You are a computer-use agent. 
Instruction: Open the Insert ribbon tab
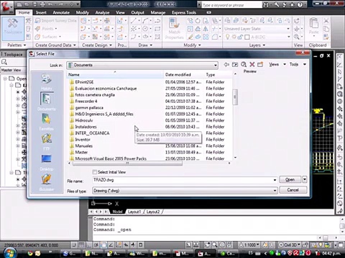pyautogui.click(x=41, y=13)
